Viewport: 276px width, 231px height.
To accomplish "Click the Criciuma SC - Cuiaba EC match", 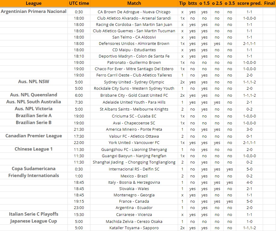I will point(134,116).
